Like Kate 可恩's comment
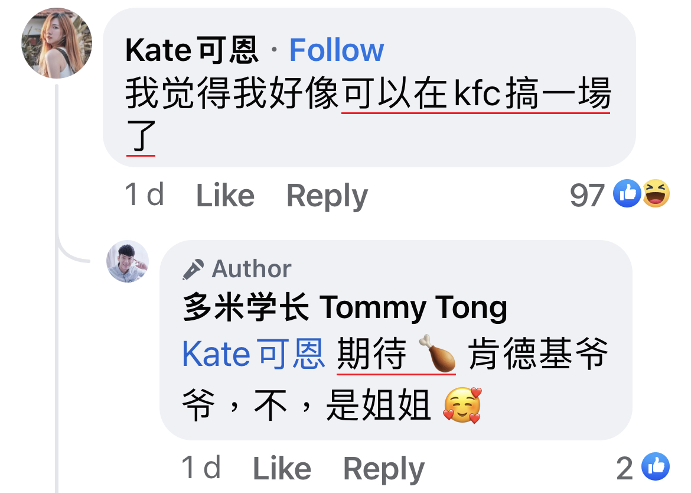Viewport: 691px width, 493px height. (x=225, y=195)
